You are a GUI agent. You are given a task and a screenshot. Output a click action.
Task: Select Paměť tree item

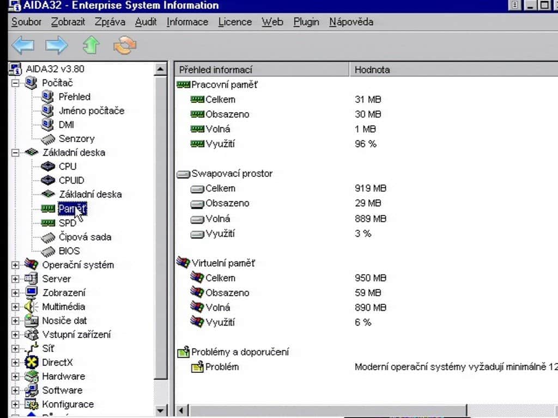72,209
